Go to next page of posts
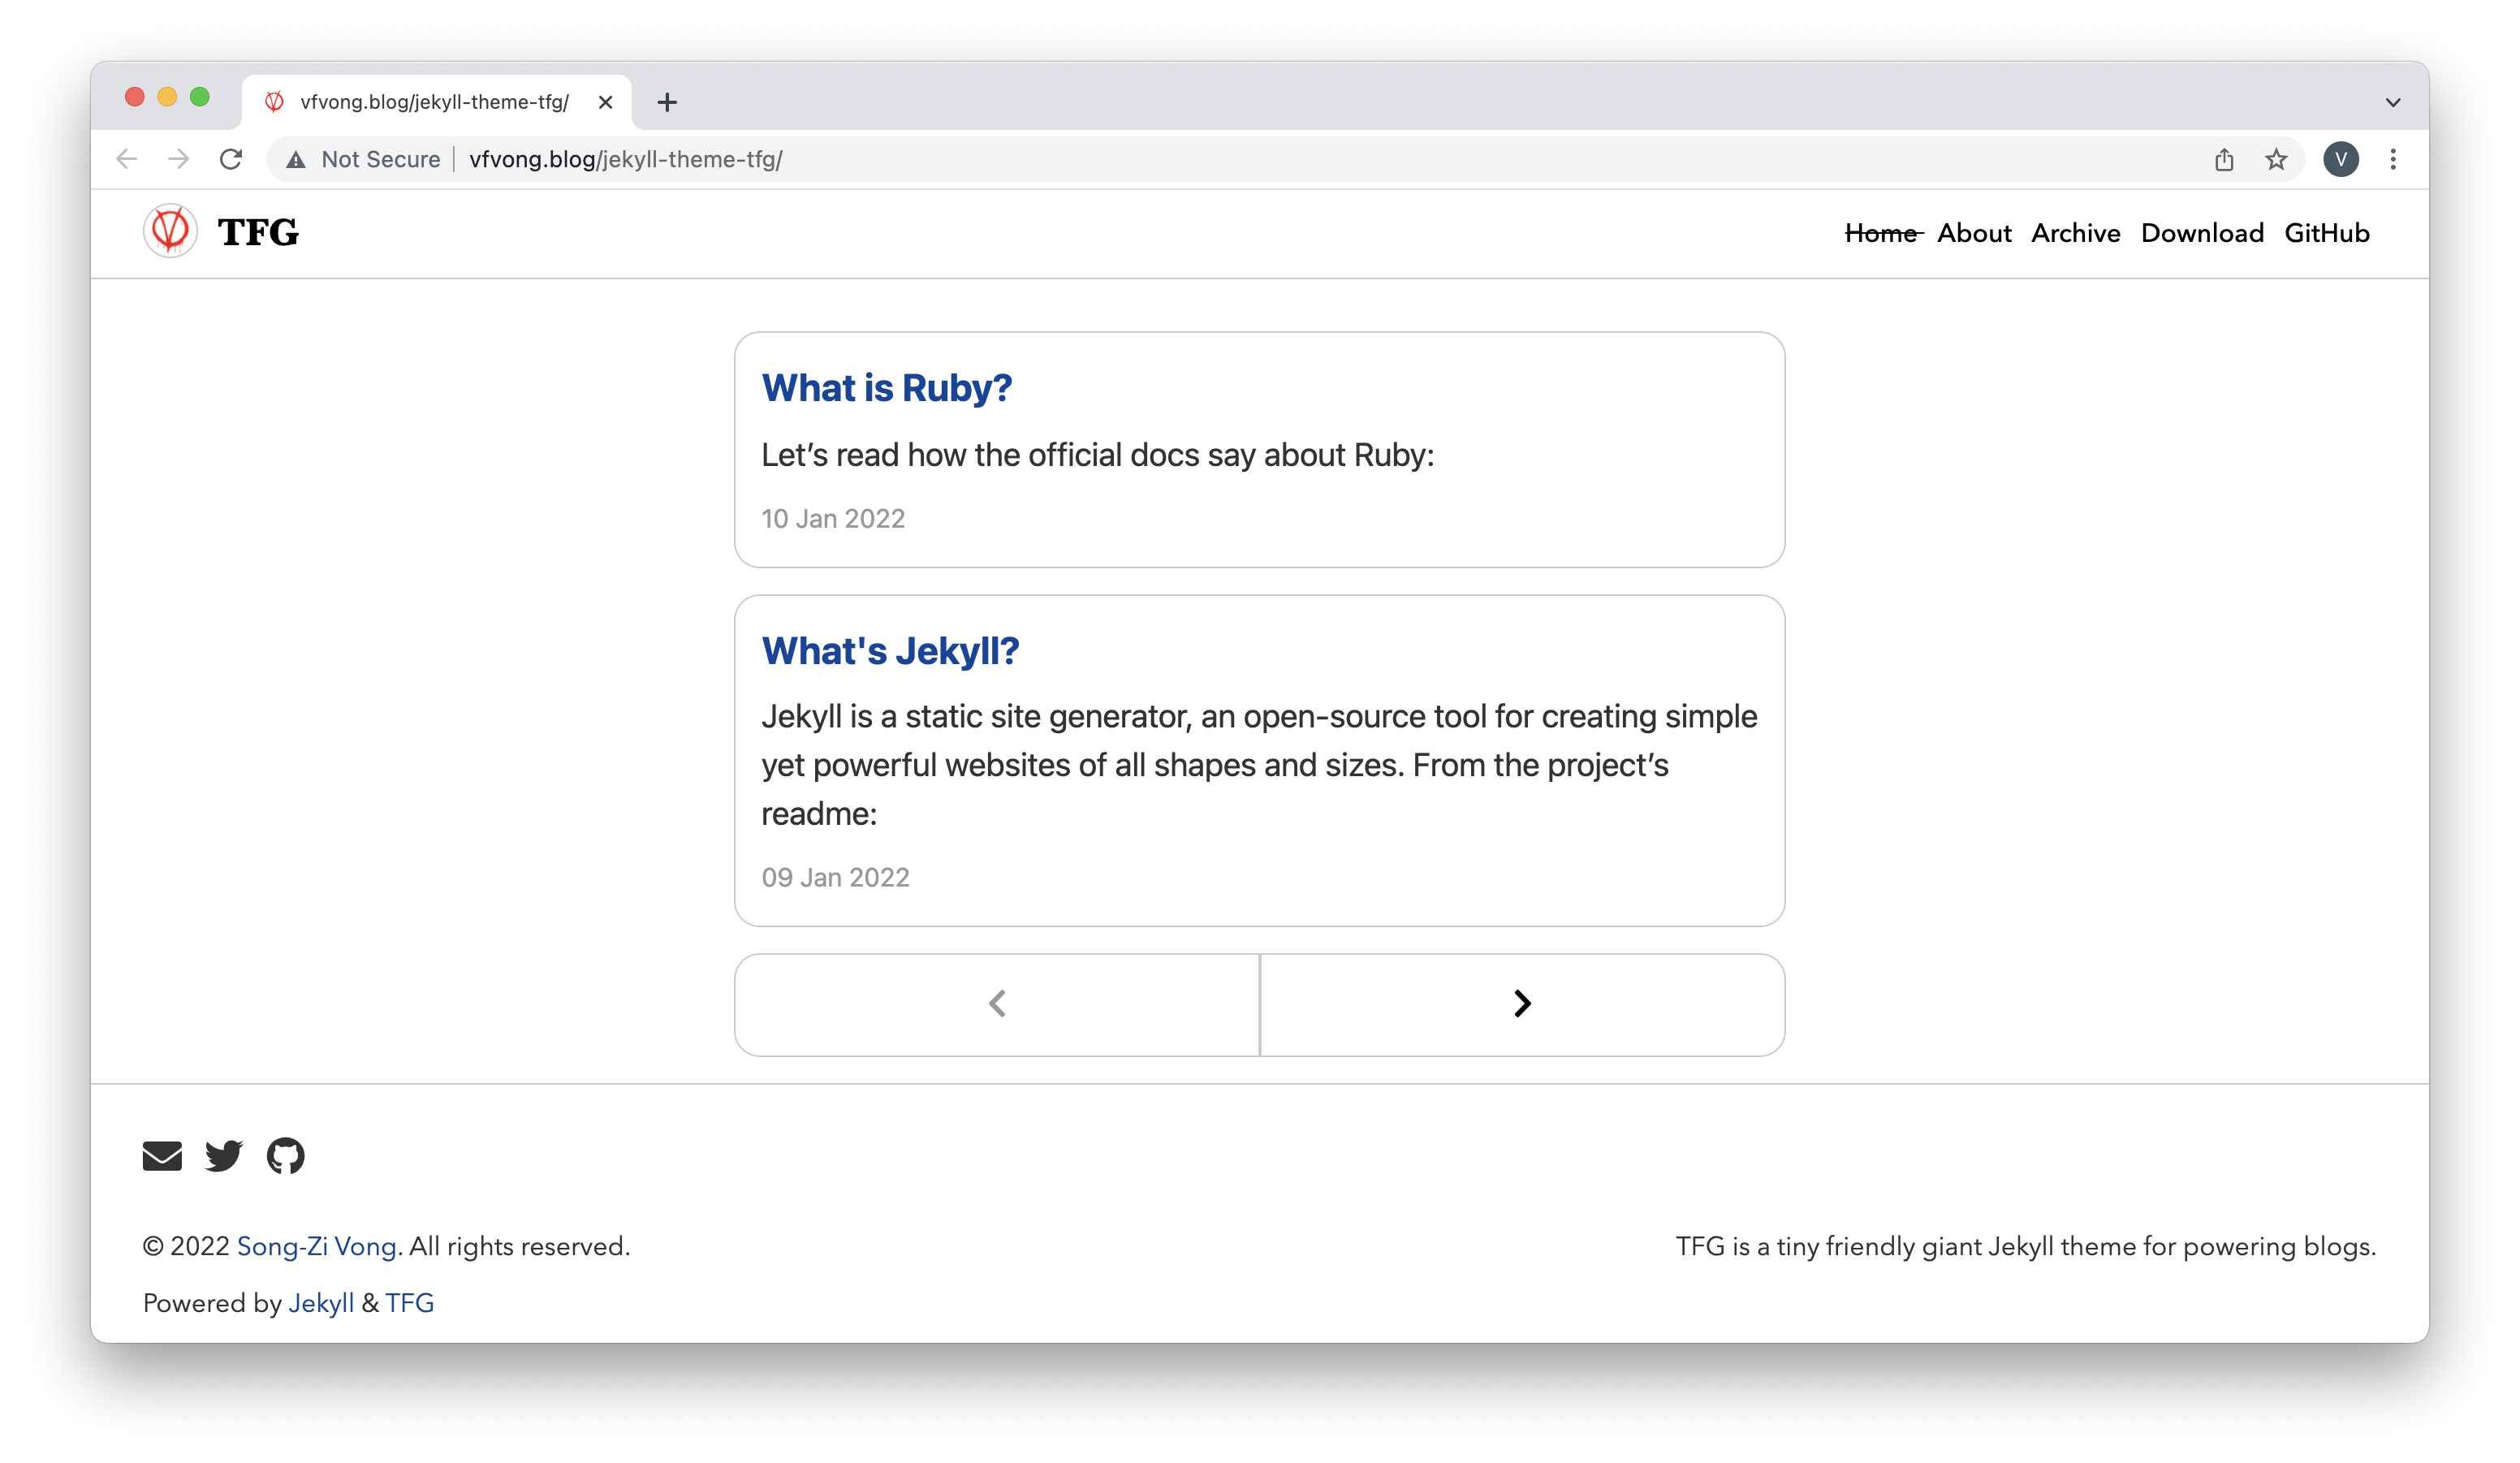 click(x=1522, y=1004)
